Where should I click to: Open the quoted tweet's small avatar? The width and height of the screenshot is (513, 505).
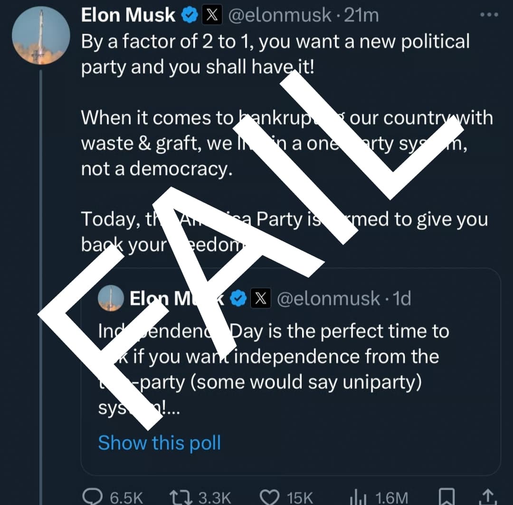click(111, 298)
